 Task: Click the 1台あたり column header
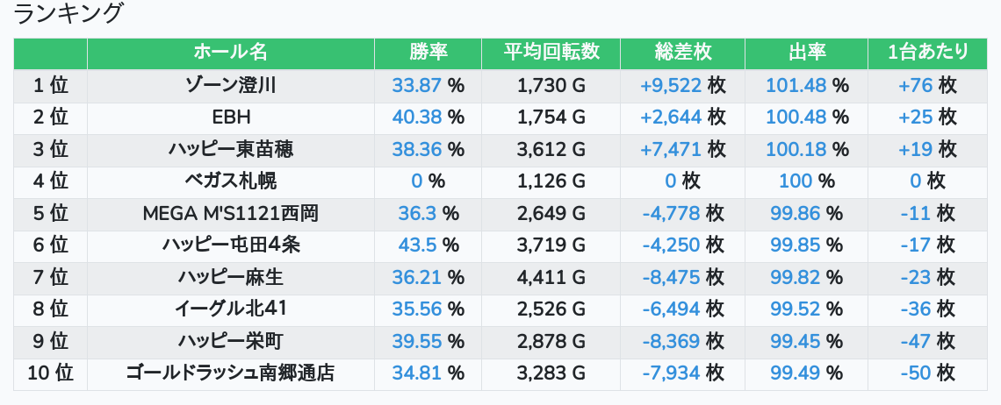(x=927, y=53)
